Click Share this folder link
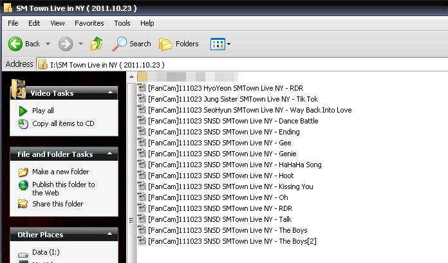Screen dimensions: 448x263 [58, 204]
